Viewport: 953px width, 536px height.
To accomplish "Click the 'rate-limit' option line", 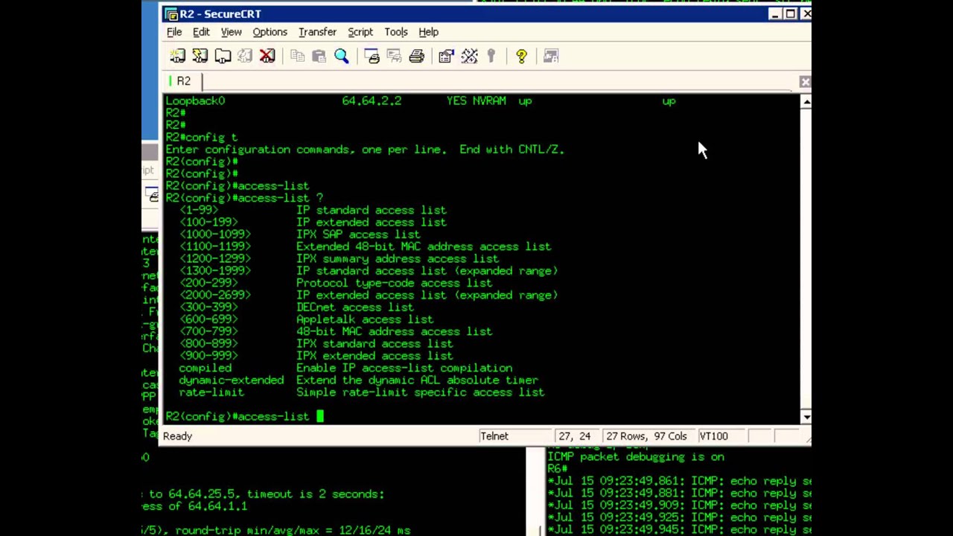I will [x=361, y=392].
